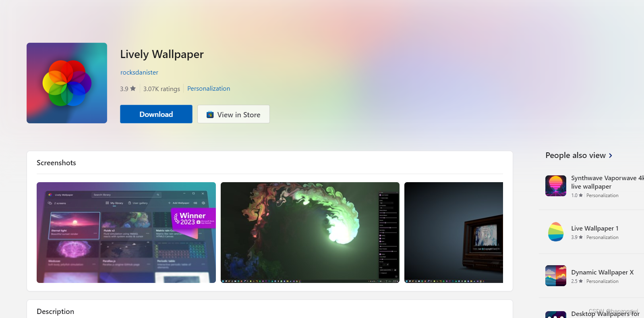Viewport: 644px width, 318px height.
Task: Click the 1.0 rating under Synthwave Vaporwave
Action: (577, 195)
